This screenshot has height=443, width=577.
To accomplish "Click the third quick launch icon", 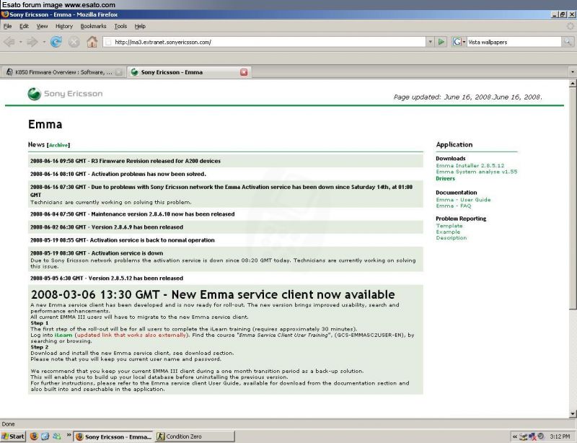I will tap(57, 437).
